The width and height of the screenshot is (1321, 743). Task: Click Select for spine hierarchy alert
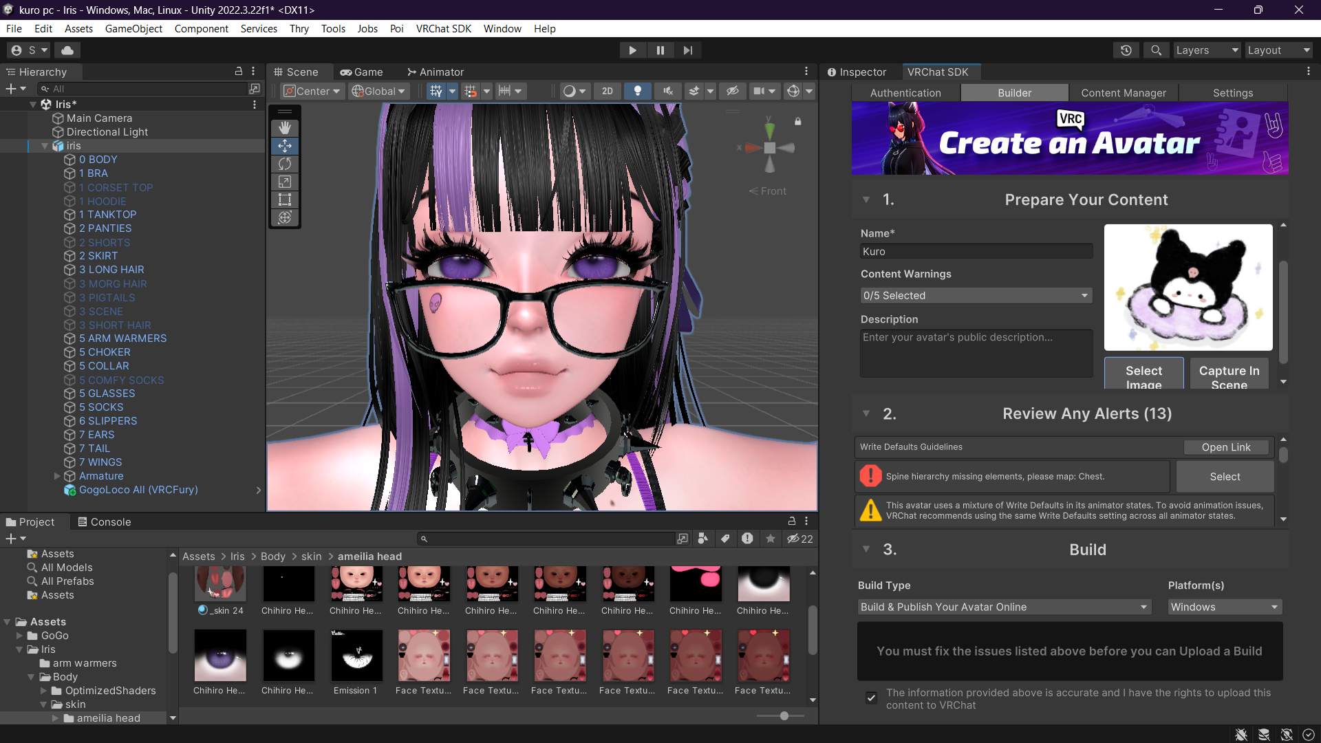tap(1225, 476)
